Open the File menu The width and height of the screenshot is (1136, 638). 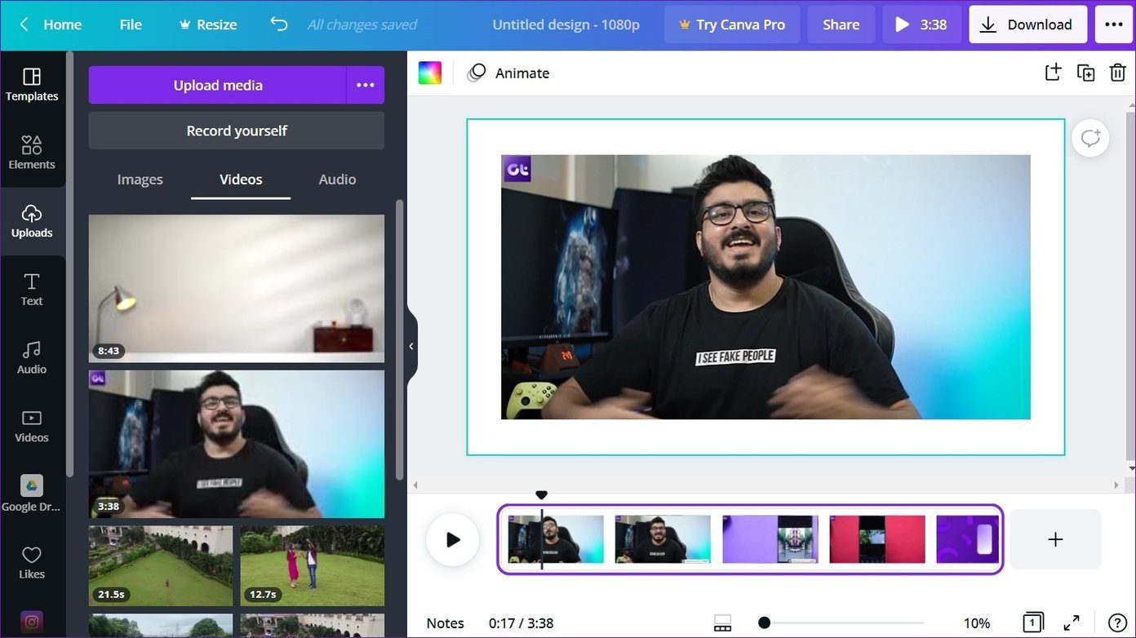pyautogui.click(x=131, y=24)
